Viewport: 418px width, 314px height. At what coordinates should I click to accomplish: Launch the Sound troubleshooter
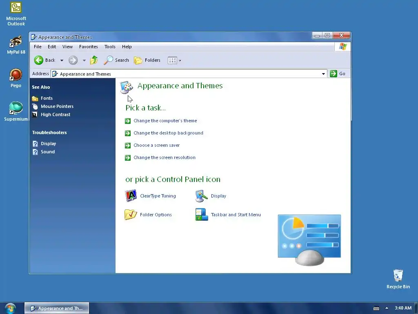click(x=48, y=152)
